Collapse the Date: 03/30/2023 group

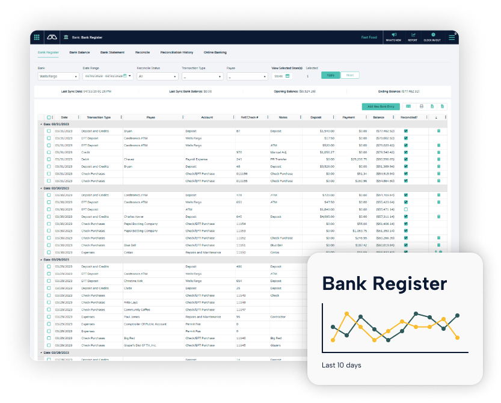(x=41, y=188)
